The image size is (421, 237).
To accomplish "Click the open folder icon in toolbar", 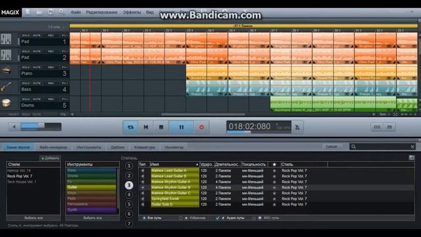I will tap(39, 12).
